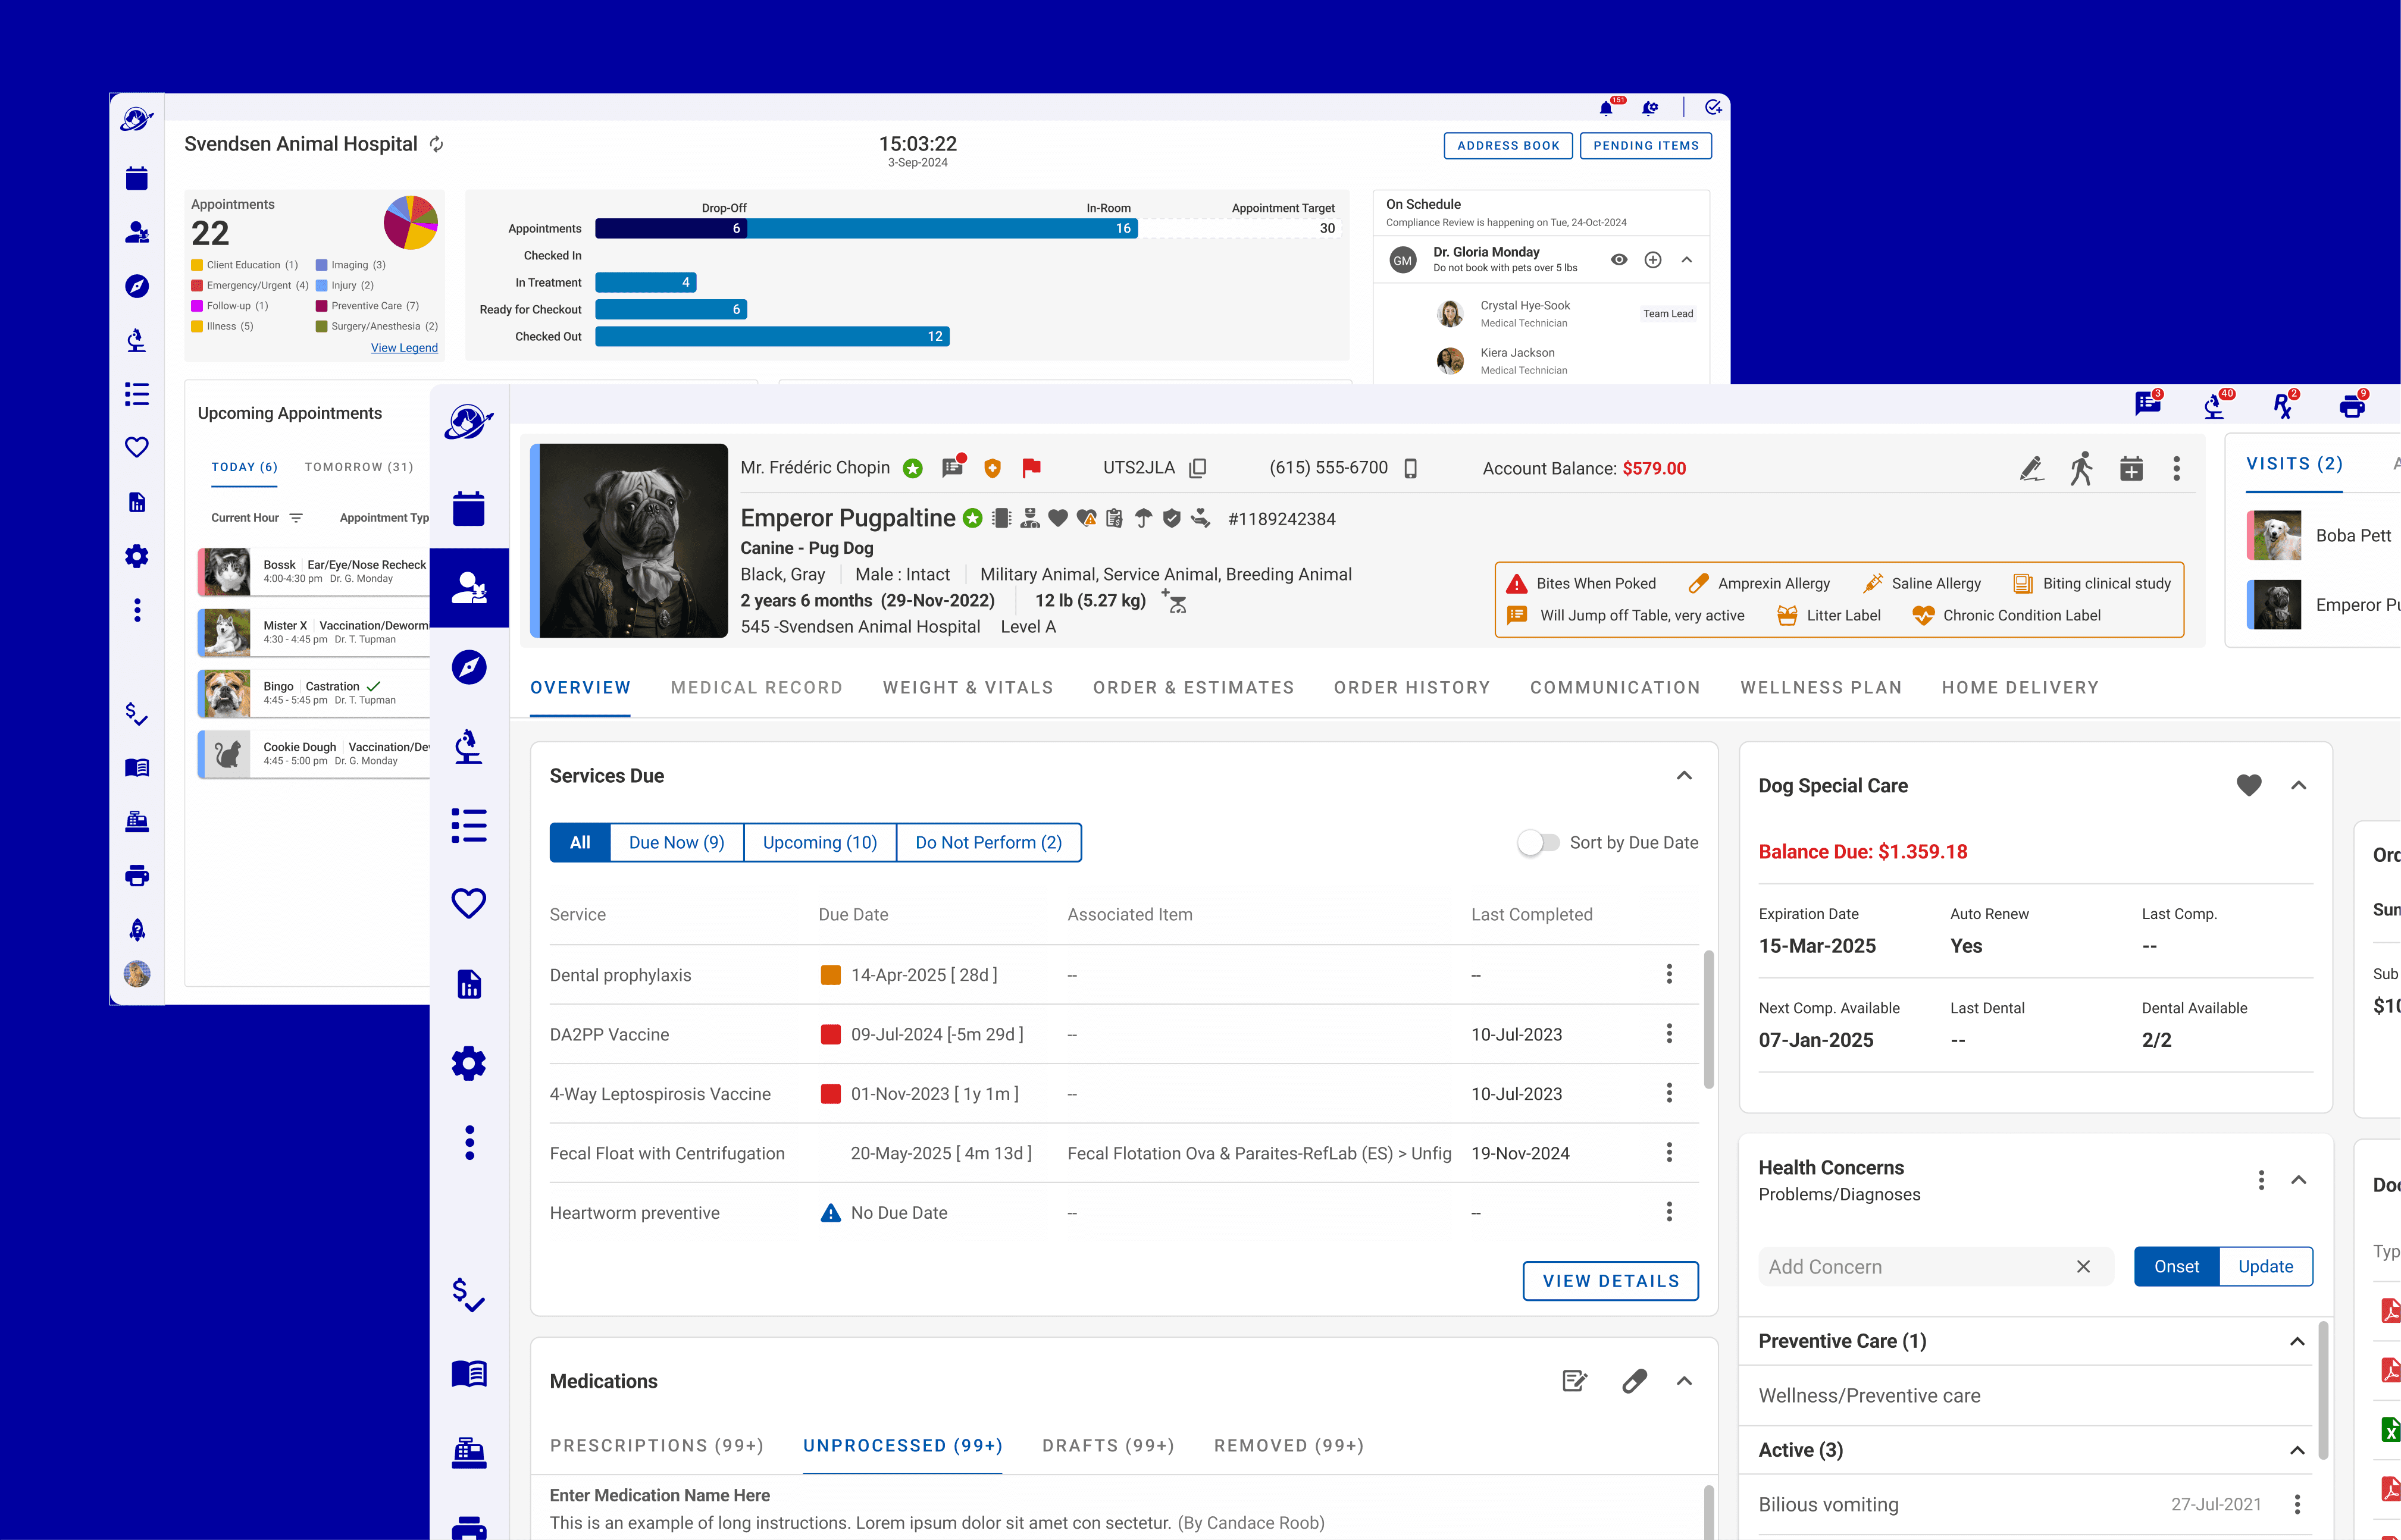Toggle eye visibility icon for Dr. Gloria Monday
This screenshot has height=1540, width=2401.
click(x=1619, y=260)
